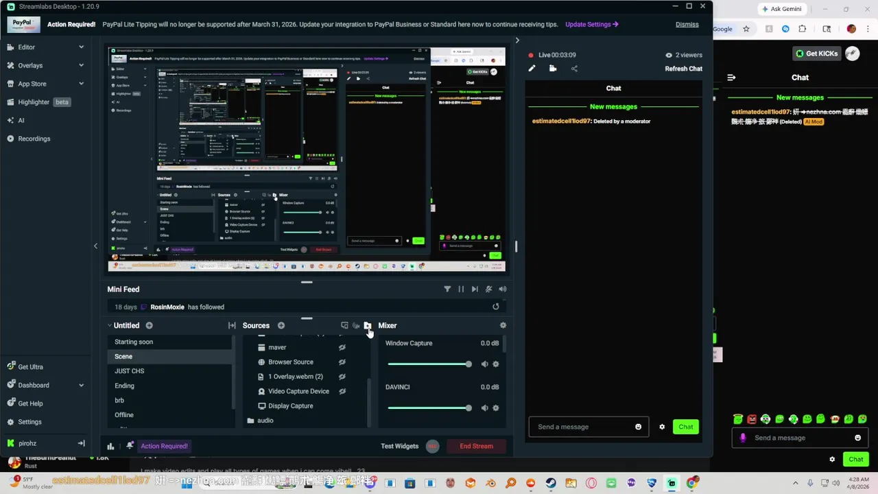Open Window Capture audio settings gear
This screenshot has height=494, width=878.
(x=496, y=364)
